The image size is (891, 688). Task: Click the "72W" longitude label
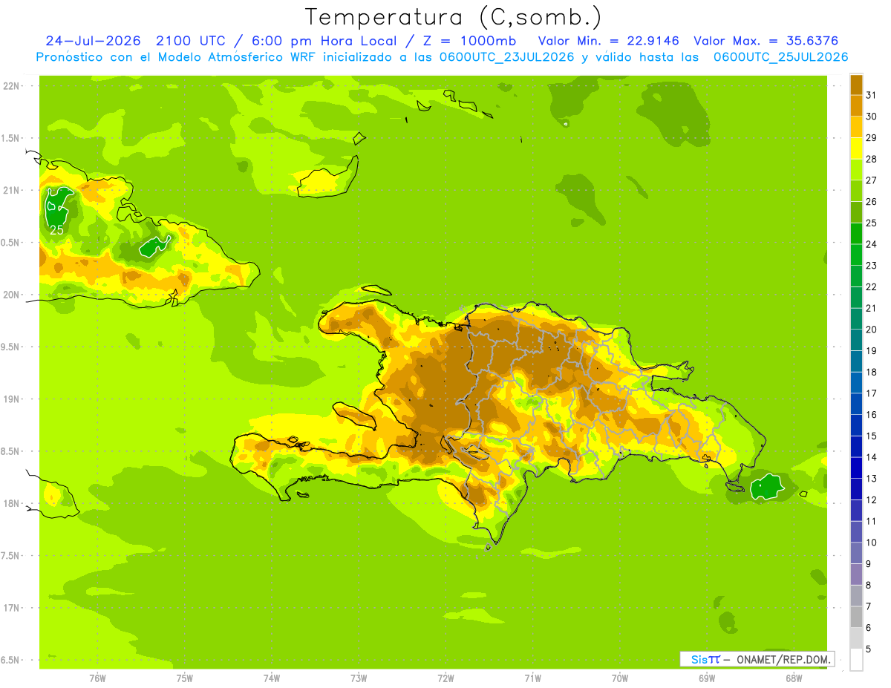446,678
